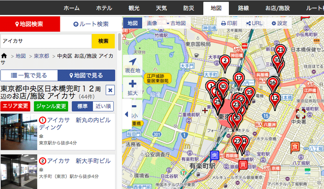
Task: Click the search input containing アイカサ
Action: [x=46, y=41]
